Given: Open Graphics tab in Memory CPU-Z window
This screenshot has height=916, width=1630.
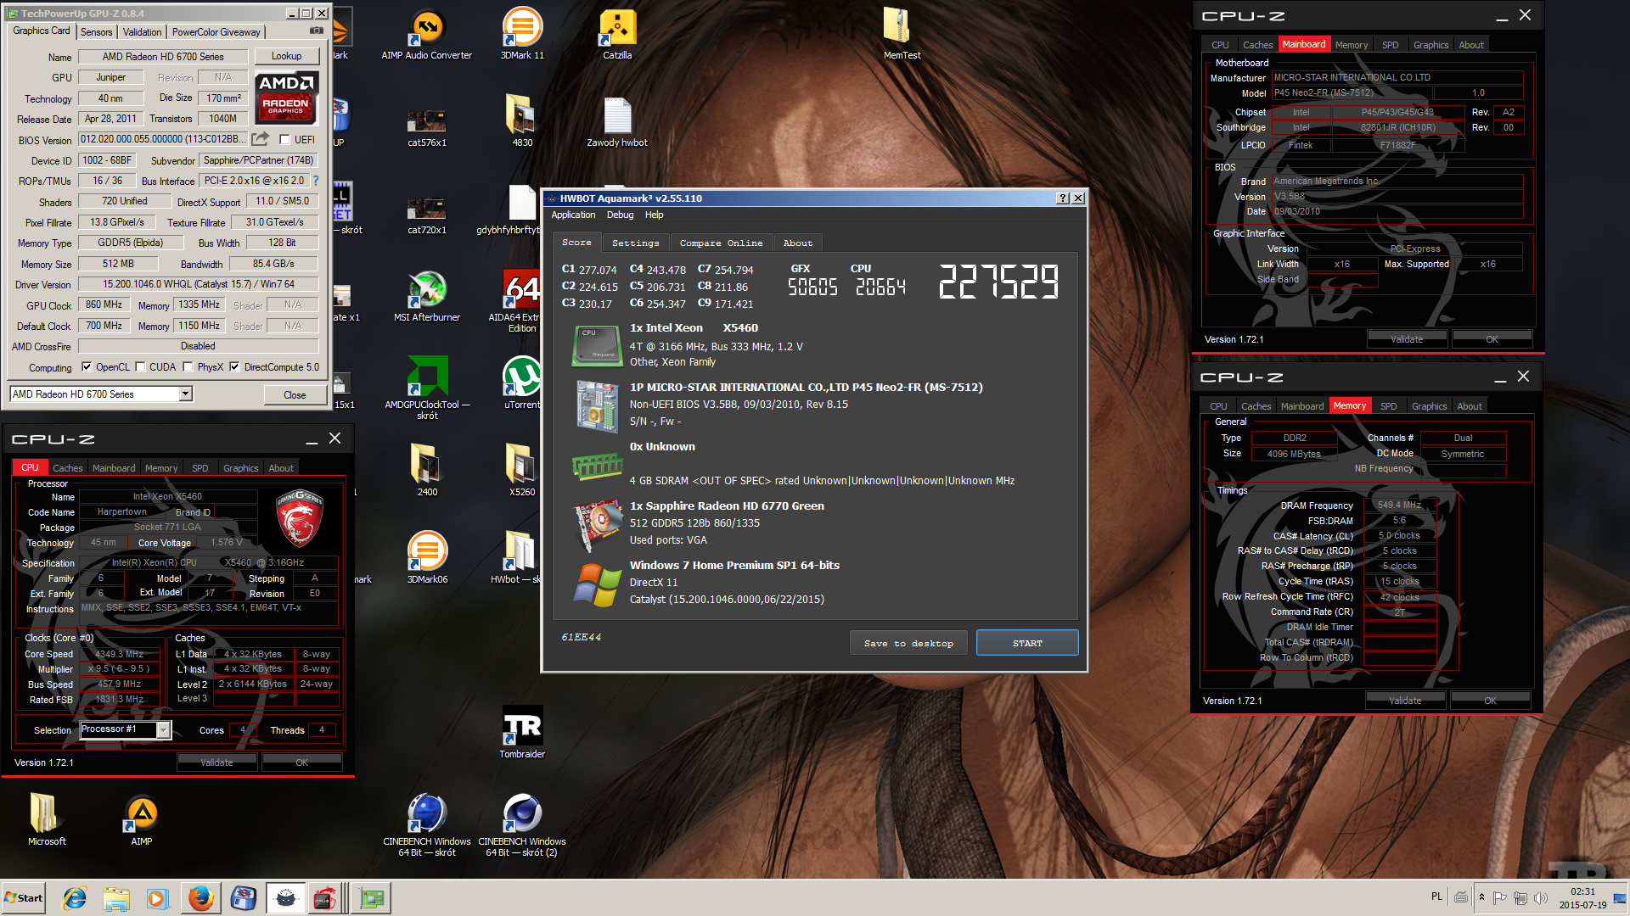Looking at the screenshot, I should click(x=1429, y=406).
